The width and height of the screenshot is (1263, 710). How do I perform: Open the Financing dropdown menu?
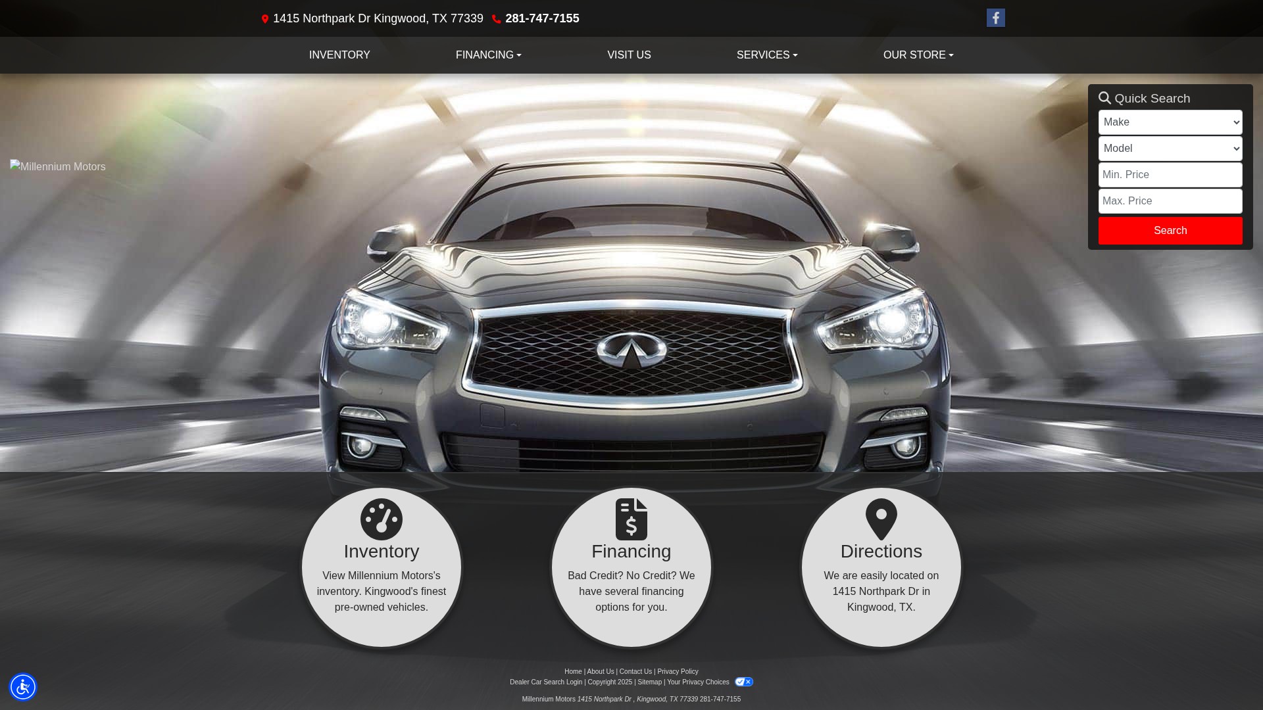(488, 55)
